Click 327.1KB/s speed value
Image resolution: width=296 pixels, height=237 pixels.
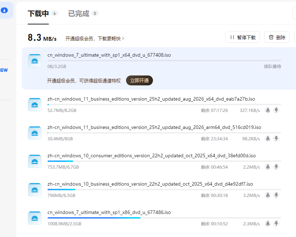click(250, 110)
